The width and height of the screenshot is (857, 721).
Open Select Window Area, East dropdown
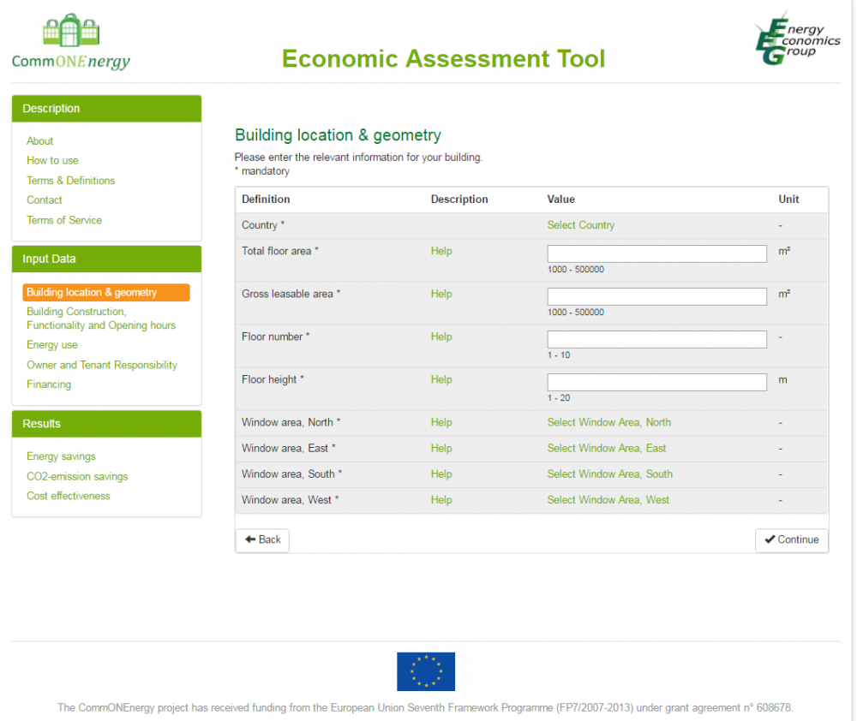point(607,449)
